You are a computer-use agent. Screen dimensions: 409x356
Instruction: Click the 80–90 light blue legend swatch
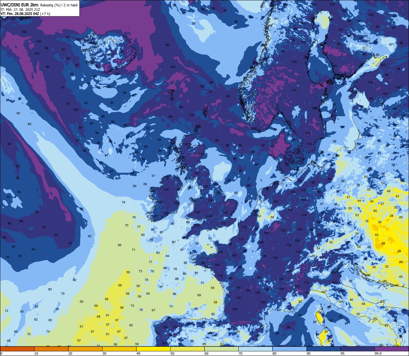[289, 349]
